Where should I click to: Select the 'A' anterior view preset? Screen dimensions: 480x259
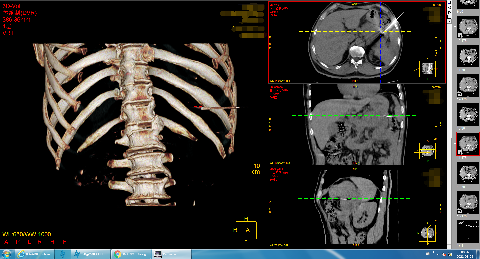pyautogui.click(x=6, y=242)
